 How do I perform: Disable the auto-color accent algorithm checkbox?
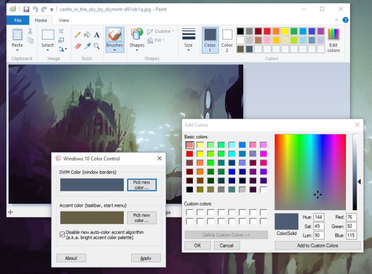click(62, 234)
